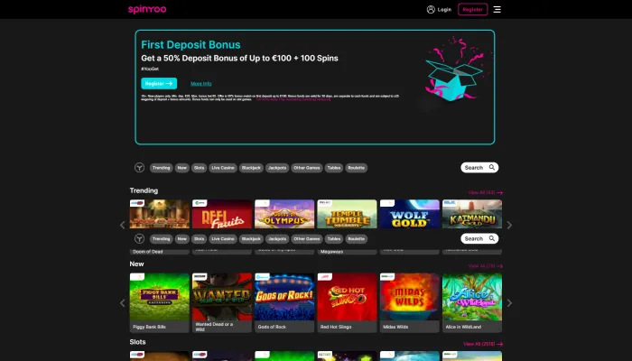The image size is (632, 361).
Task: Select the Trending chip in the sticky filter bar over the Trending games
Action: 162,239
